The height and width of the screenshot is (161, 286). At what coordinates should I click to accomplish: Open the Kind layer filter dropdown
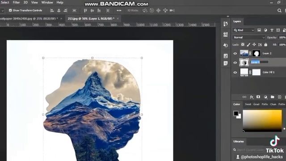pyautogui.click(x=244, y=30)
